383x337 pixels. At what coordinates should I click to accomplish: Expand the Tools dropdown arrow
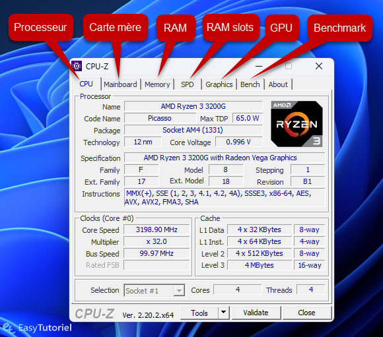(x=223, y=313)
